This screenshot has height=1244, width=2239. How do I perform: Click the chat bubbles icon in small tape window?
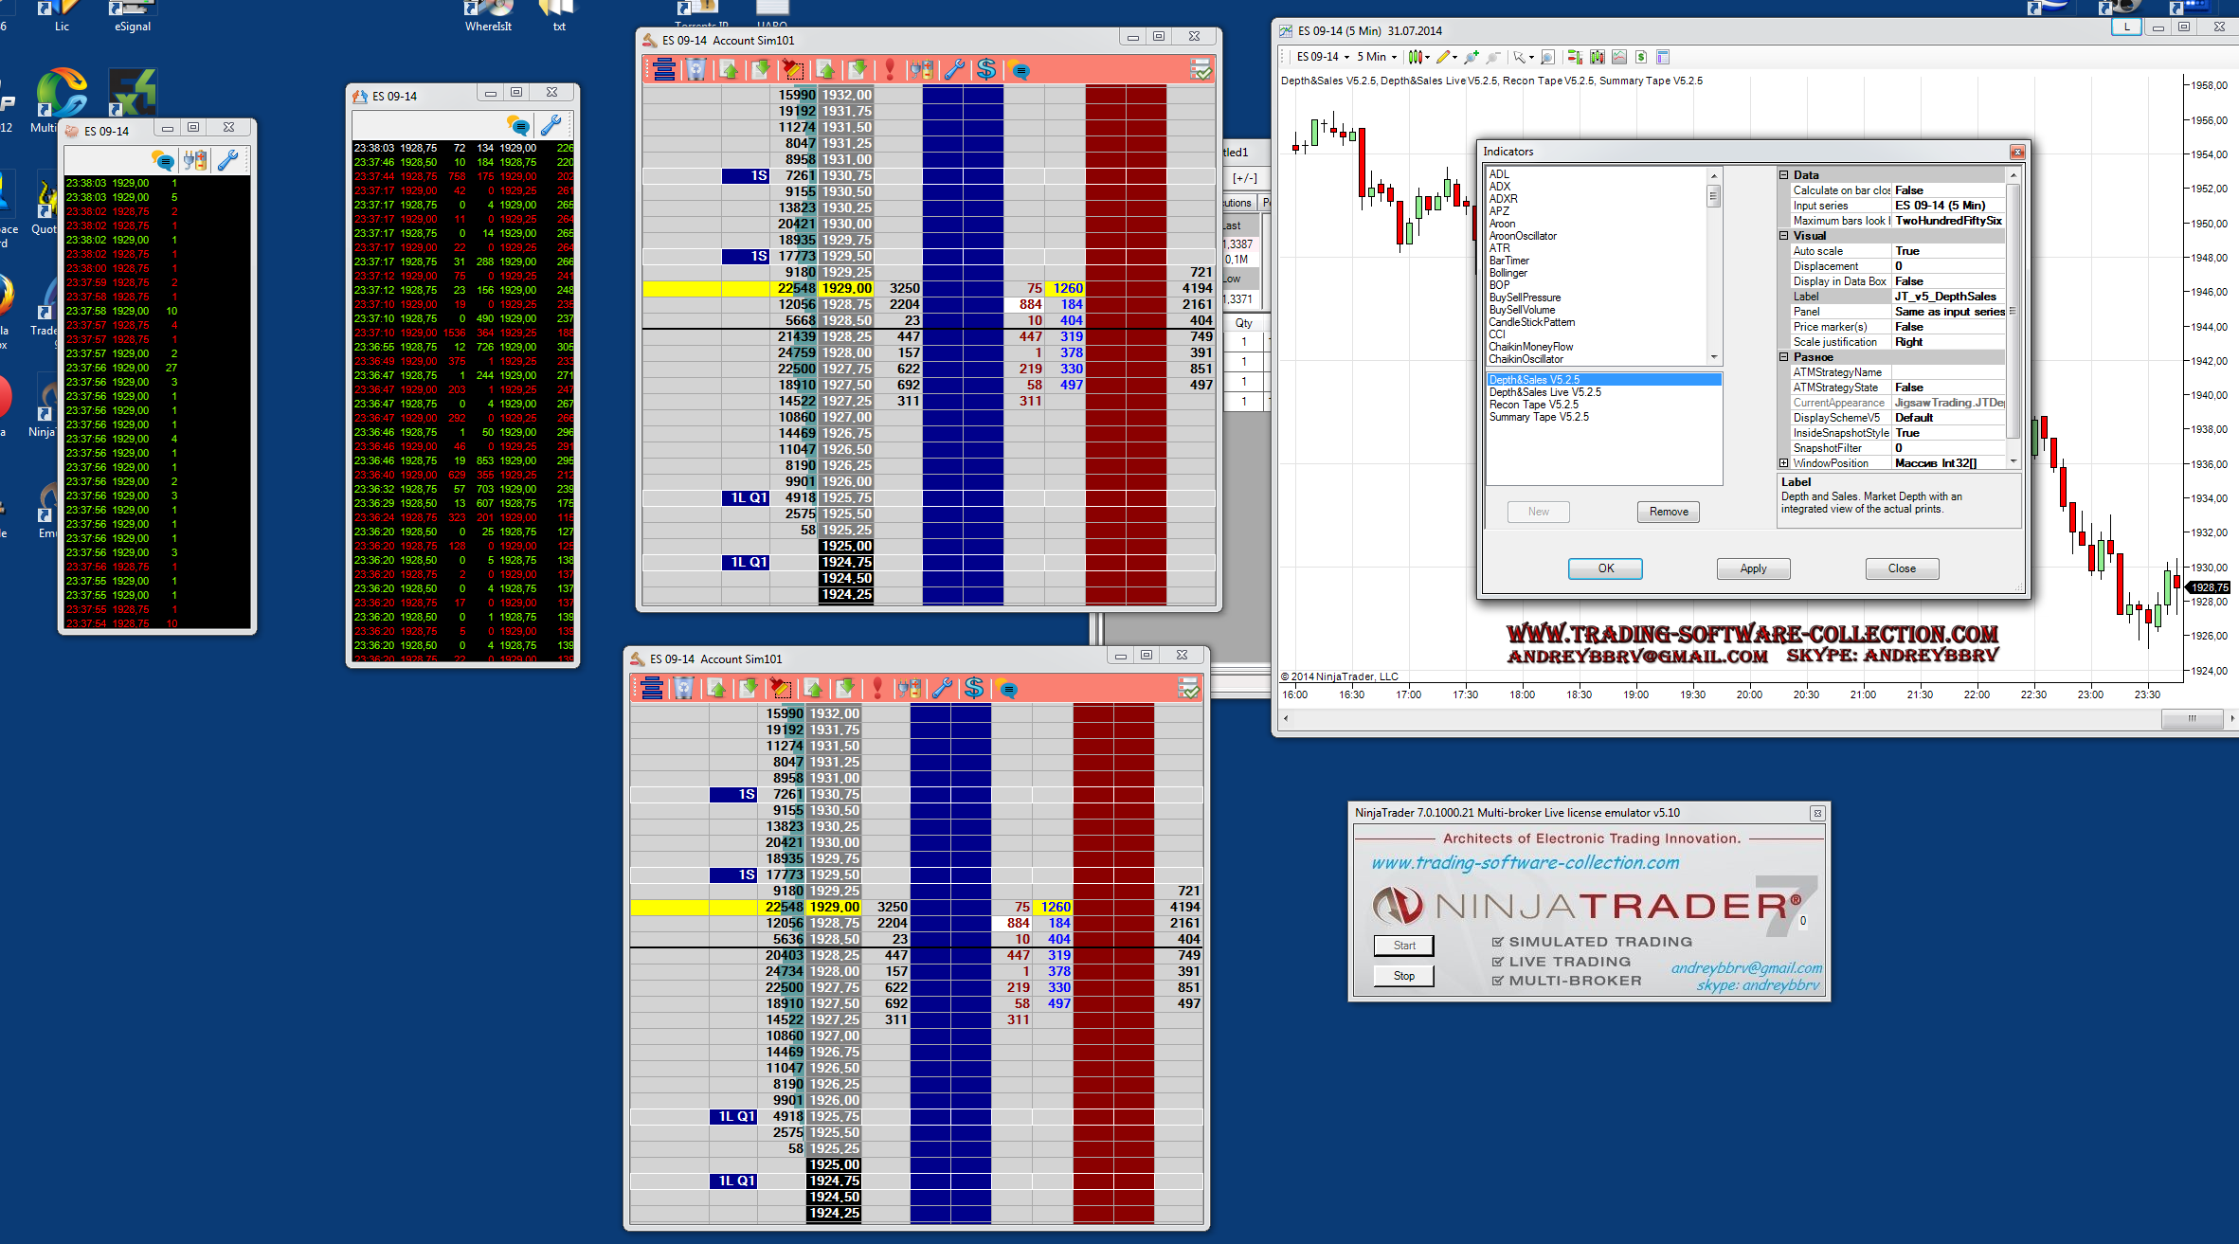click(163, 160)
